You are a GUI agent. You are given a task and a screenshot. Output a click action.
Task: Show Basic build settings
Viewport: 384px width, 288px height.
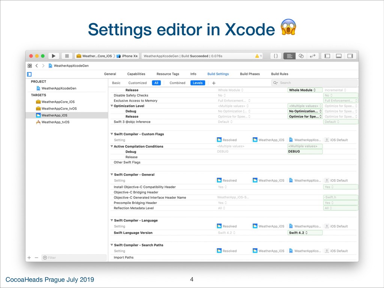click(x=116, y=83)
